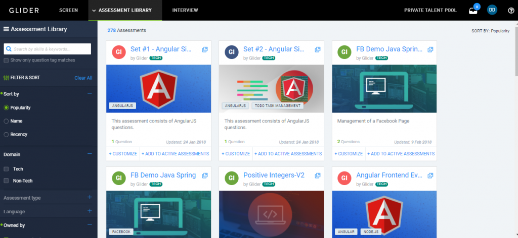Customize Set #1 Angular assessment
The image size is (518, 238).
click(x=123, y=154)
